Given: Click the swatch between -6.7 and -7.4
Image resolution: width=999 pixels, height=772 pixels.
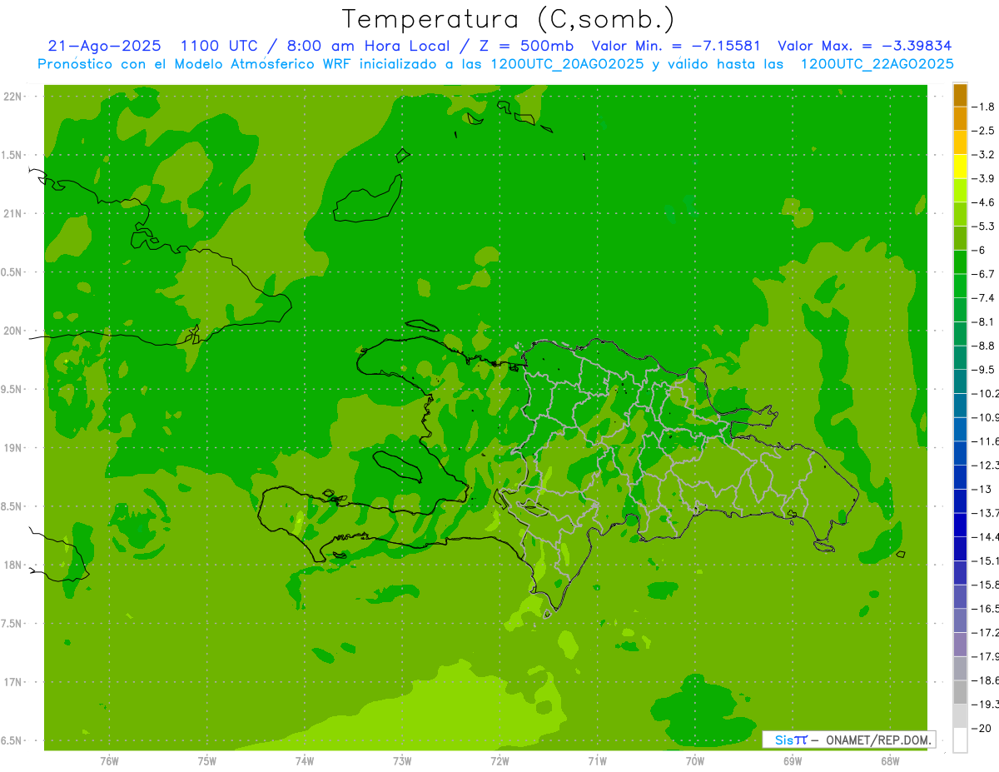Looking at the screenshot, I should click(960, 286).
